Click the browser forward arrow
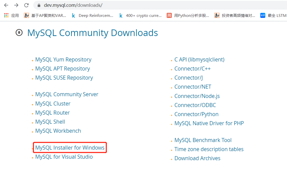This screenshot has height=171, width=287. click(x=16, y=5)
